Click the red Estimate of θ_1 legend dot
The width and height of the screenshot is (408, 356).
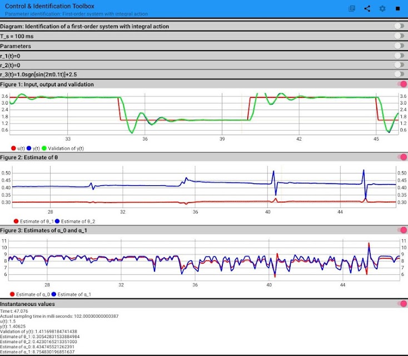[16, 221]
